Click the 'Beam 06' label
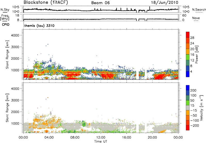This screenshot has width=206, height=143. (x=100, y=3)
